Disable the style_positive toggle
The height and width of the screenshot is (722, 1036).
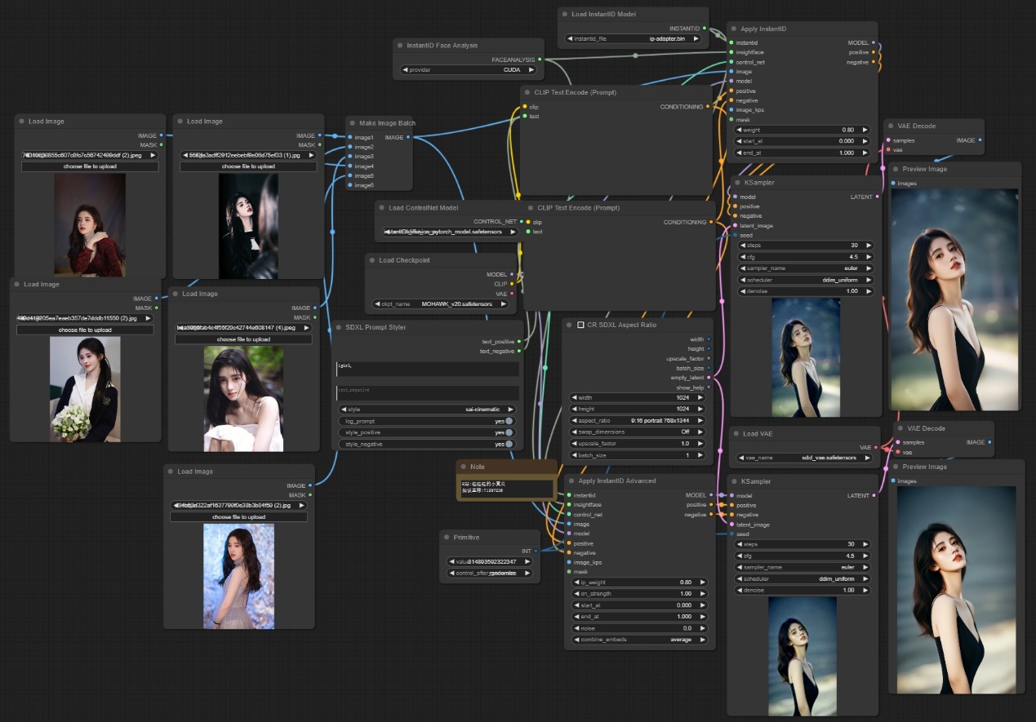(x=509, y=432)
